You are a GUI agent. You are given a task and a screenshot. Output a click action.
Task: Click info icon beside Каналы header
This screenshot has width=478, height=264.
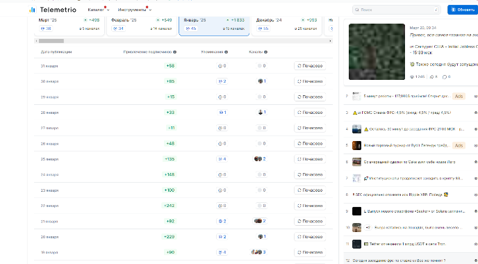click(266, 52)
